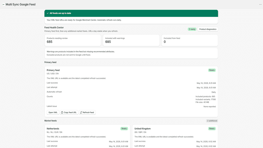Screen dimensions: 263x148
Task: Click the app logo icon beside Multi Sync Google Feed
Action: tap(3, 4)
